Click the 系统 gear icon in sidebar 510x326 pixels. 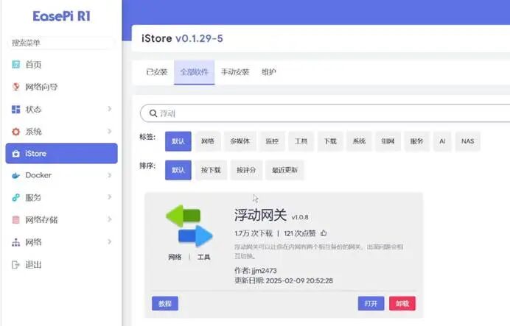(16, 132)
